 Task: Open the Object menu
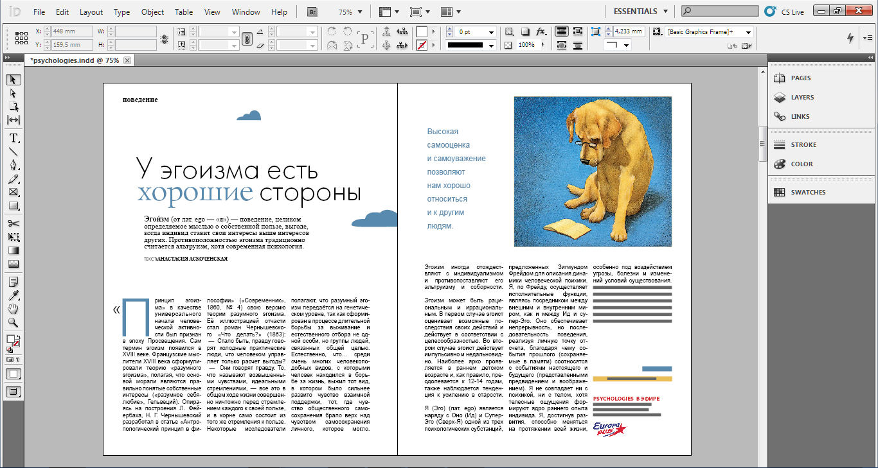[152, 12]
